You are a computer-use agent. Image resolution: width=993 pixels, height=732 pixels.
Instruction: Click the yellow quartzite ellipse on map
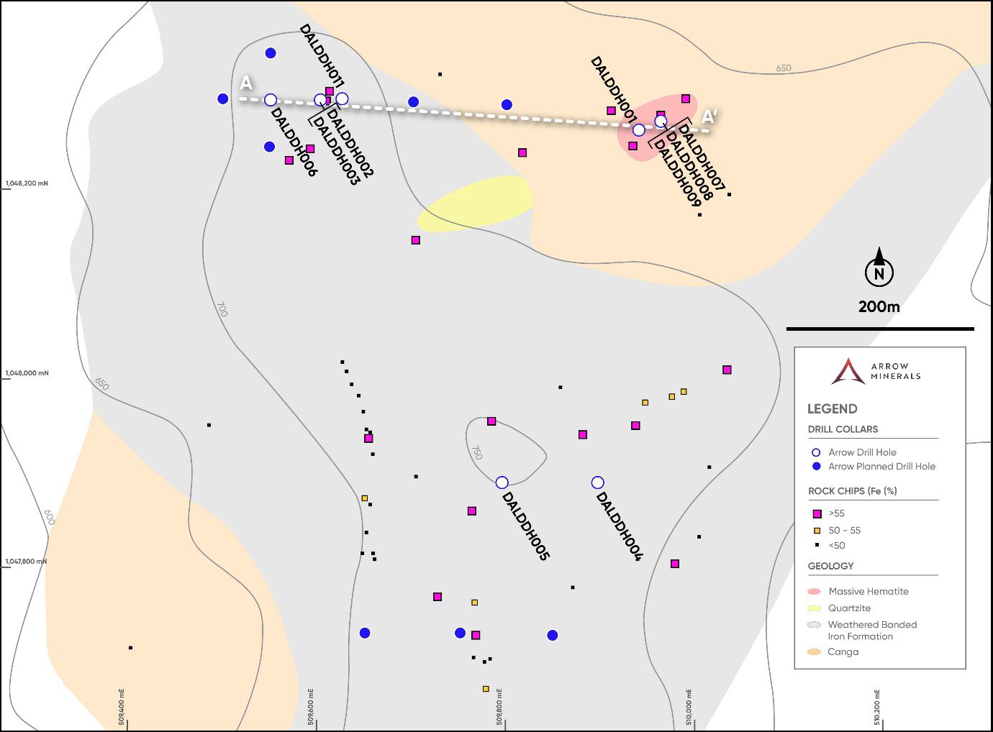[475, 203]
